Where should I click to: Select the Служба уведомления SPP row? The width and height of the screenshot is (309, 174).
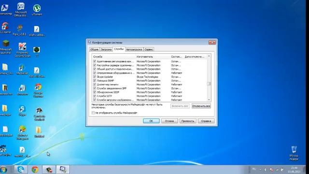pos(150,88)
